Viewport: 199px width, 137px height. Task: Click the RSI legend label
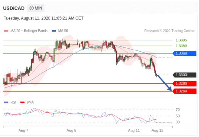13,103
